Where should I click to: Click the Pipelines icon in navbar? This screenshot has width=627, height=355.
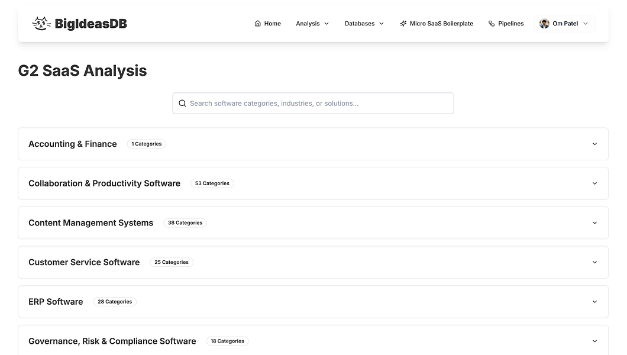pos(492,24)
